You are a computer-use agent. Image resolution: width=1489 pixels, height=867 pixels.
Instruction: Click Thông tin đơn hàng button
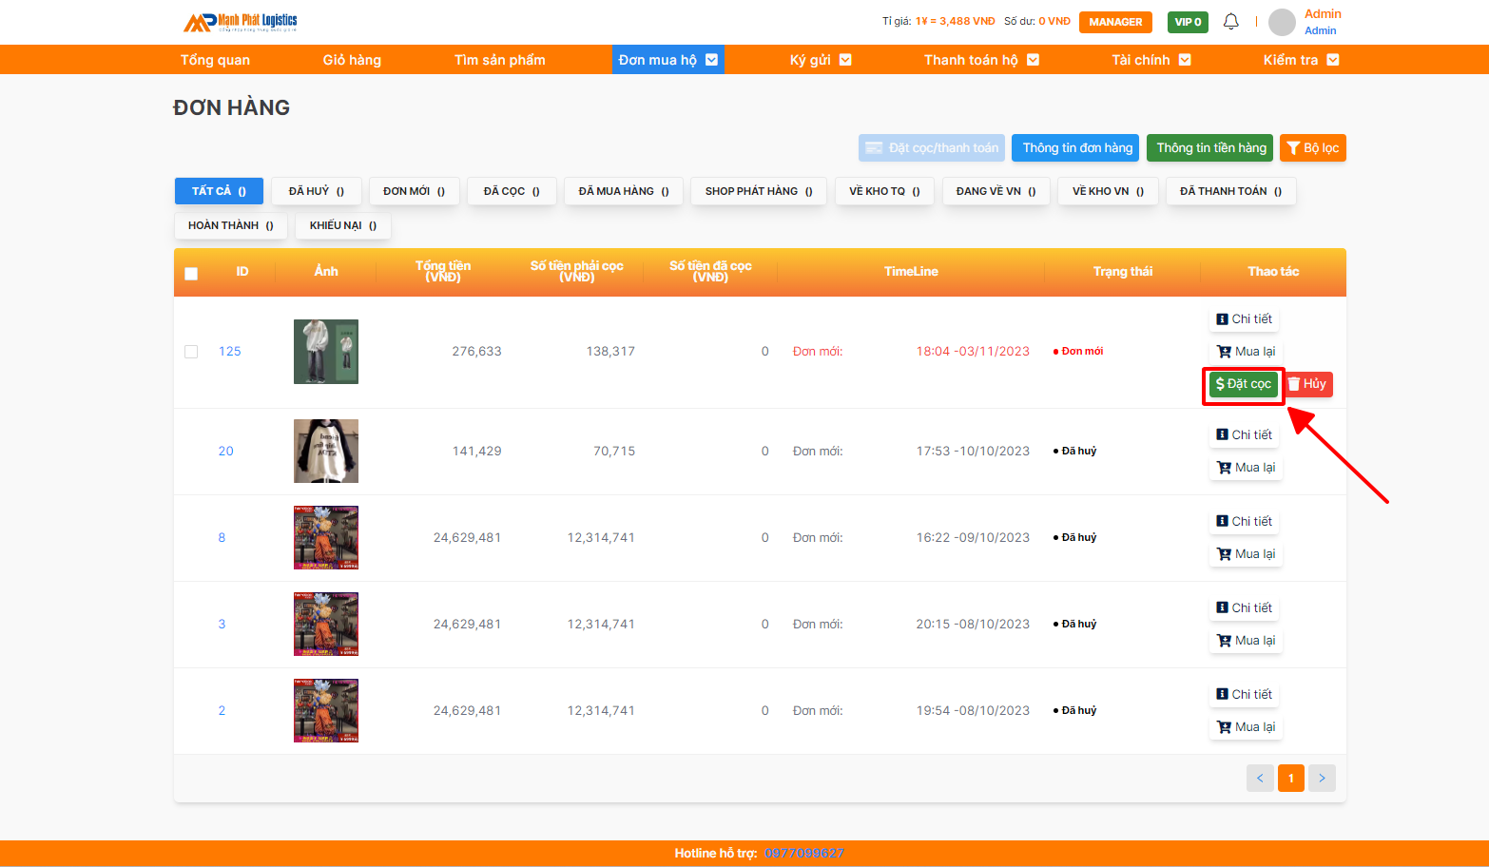(1076, 148)
